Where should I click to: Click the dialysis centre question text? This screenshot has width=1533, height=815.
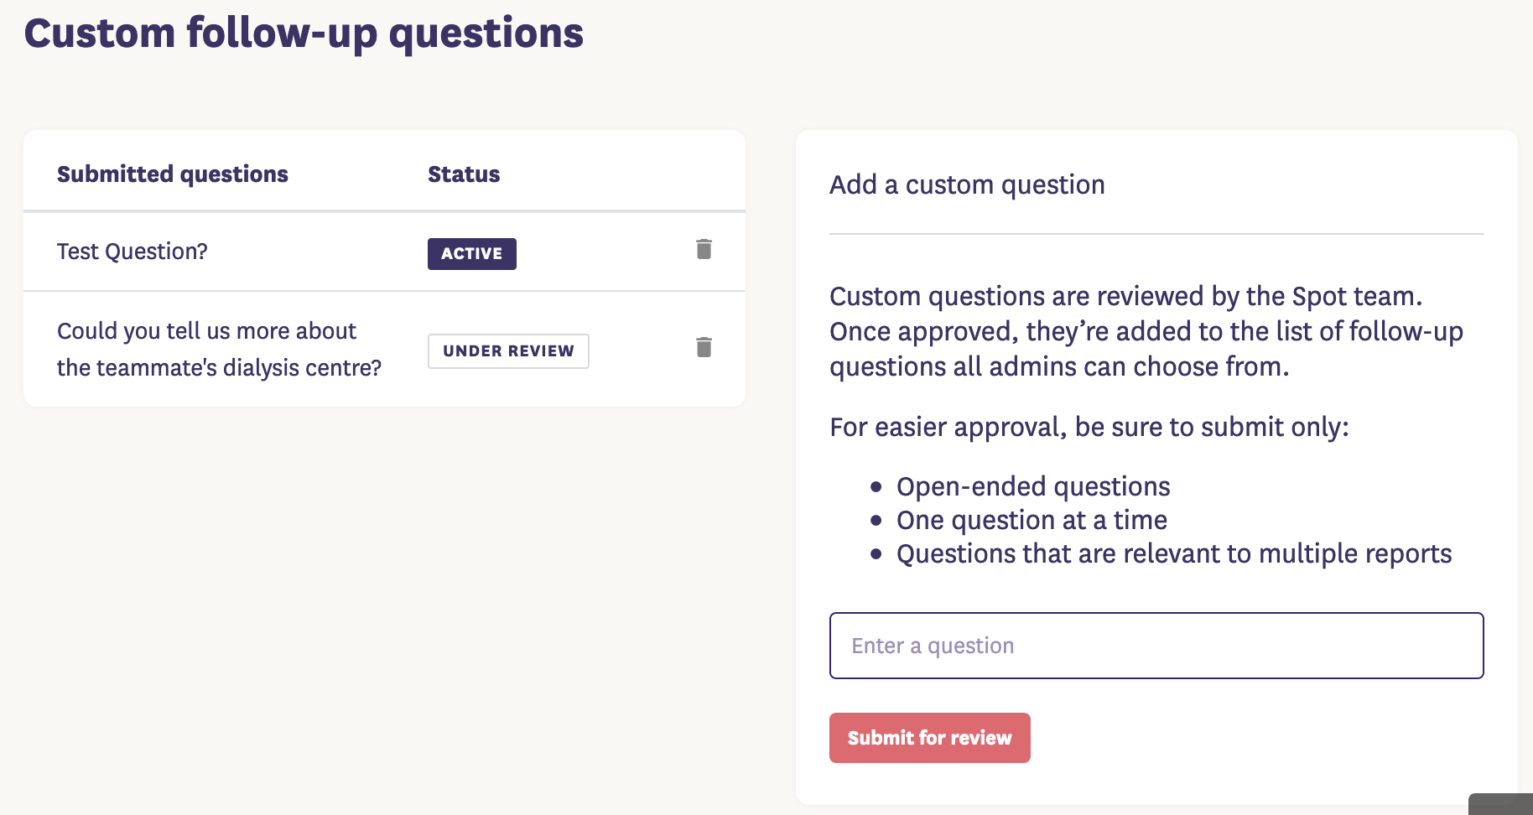coord(218,349)
